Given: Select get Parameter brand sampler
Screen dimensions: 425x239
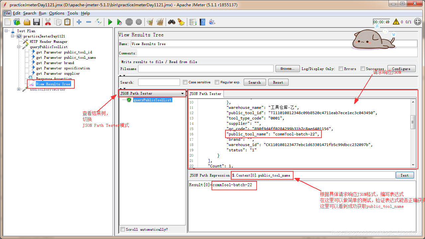Looking at the screenshot, I should tap(55, 63).
